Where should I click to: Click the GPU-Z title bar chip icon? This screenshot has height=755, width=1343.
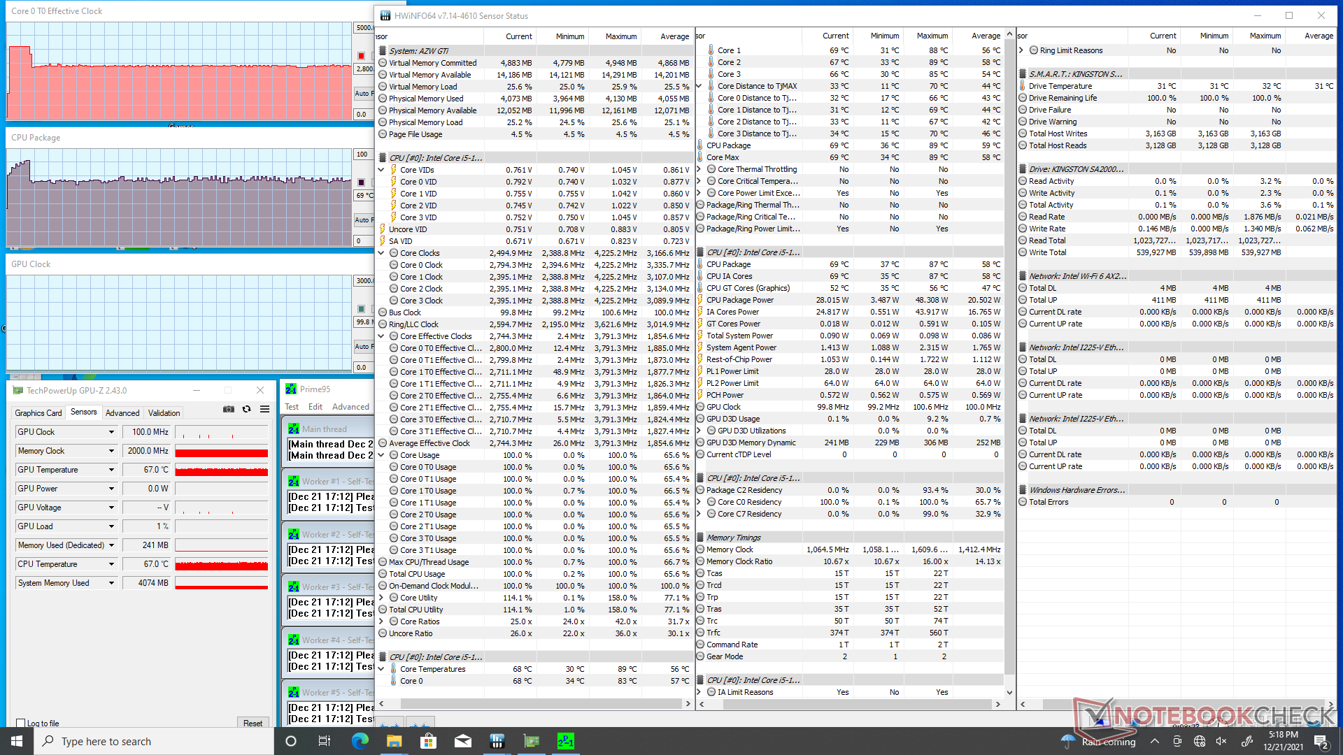click(18, 391)
